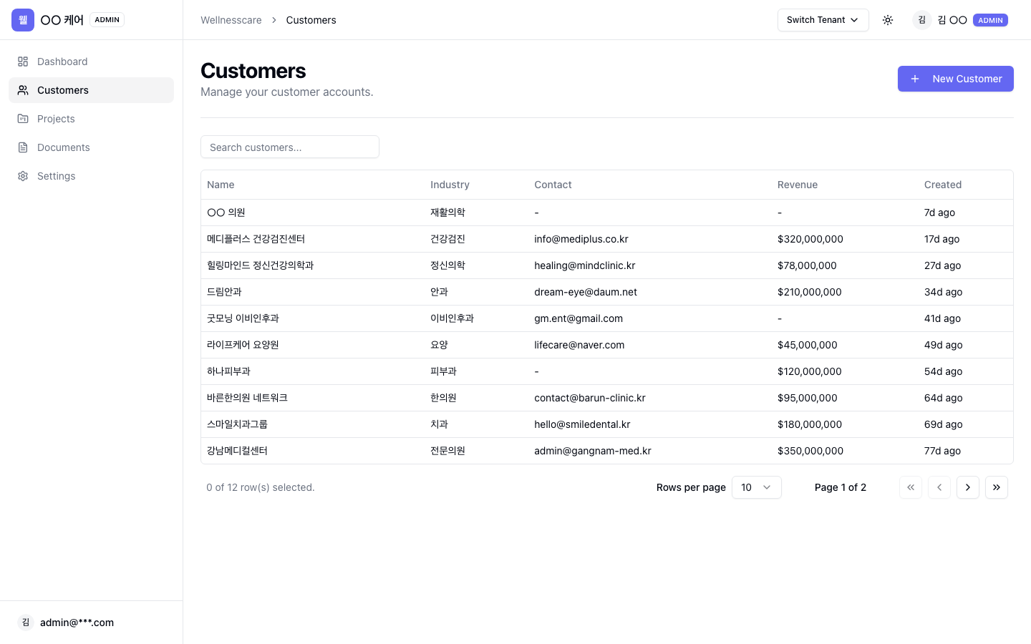Click the Projects folder icon
1031x644 pixels.
pos(23,119)
